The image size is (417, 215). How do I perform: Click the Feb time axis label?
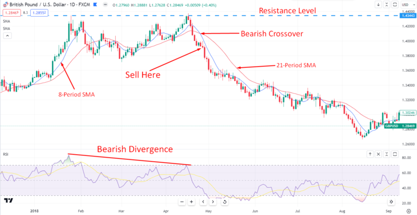pos(82,210)
